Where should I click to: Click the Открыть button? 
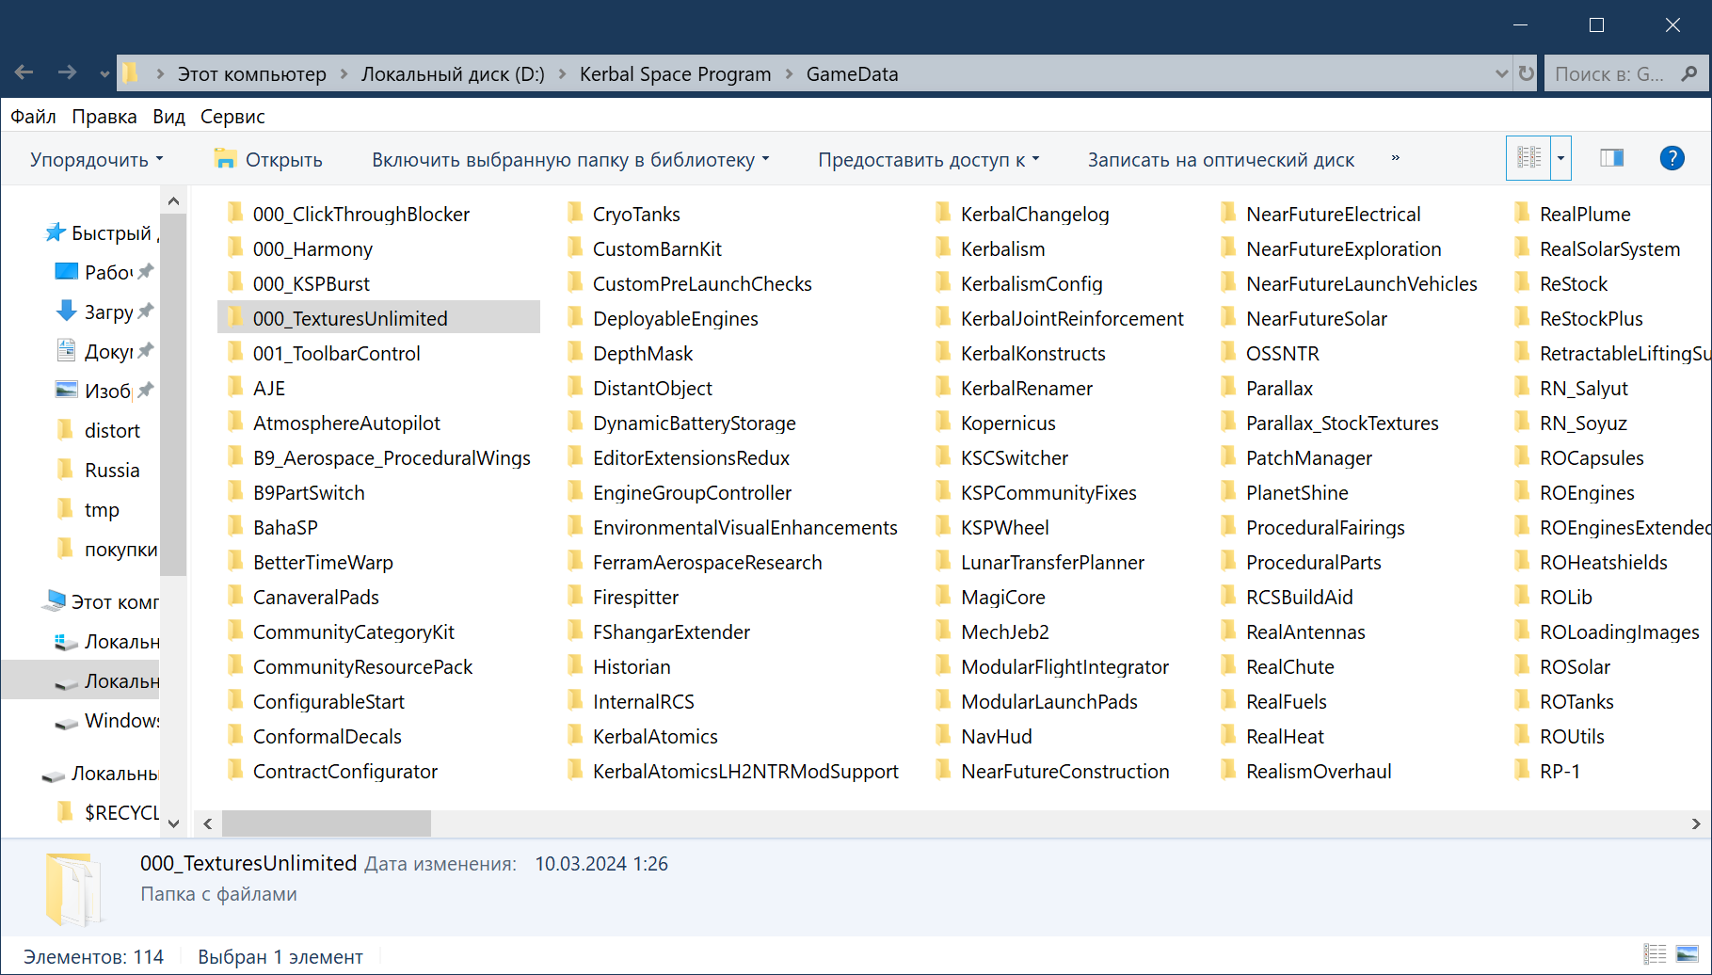[x=269, y=159]
